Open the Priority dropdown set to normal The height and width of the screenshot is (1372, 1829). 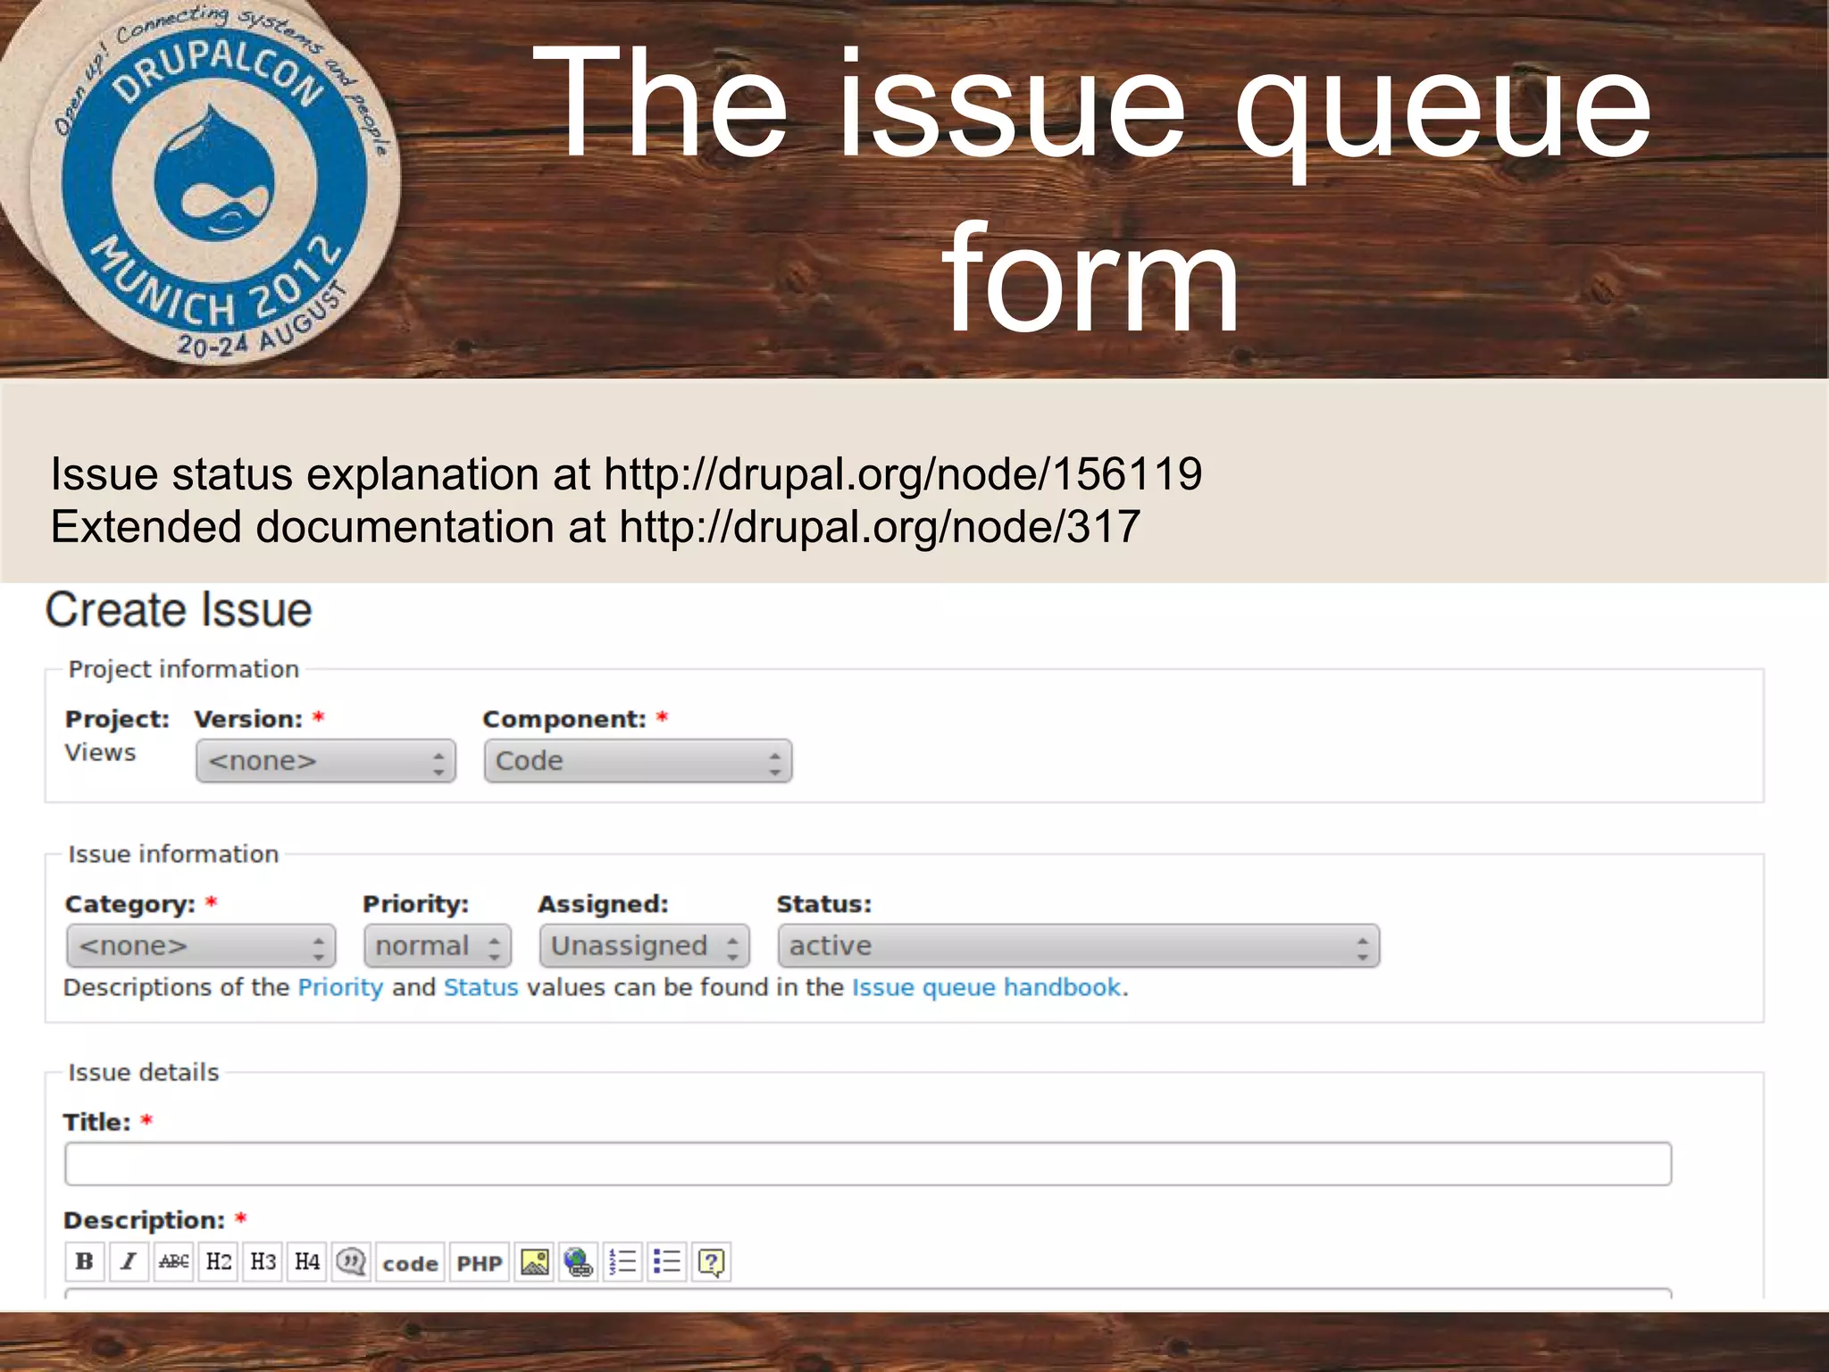[438, 946]
